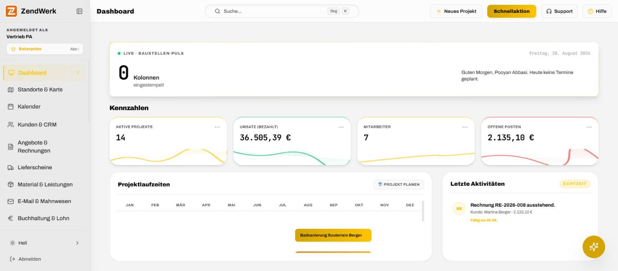Expand the Dashboard menu chevron
This screenshot has width=618, height=271.
pyautogui.click(x=78, y=73)
